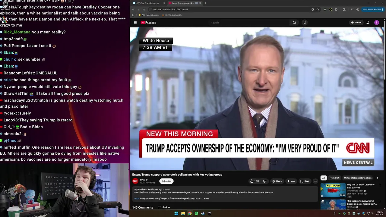
Task: Bookmark this page with the star icon
Action: pyautogui.click(x=318, y=9)
